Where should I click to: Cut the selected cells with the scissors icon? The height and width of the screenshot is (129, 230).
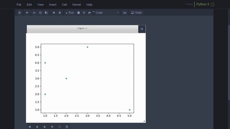34,13
